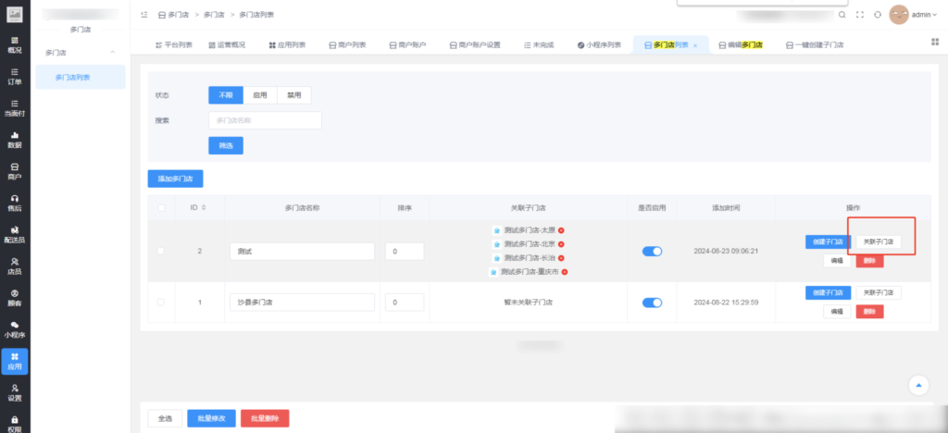Click the refresh icon in the header
The width and height of the screenshot is (948, 433).
(x=878, y=15)
